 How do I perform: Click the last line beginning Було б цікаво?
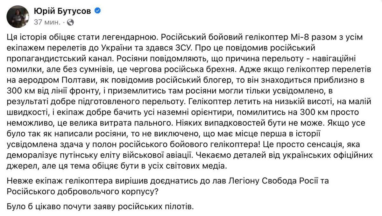[100, 207]
